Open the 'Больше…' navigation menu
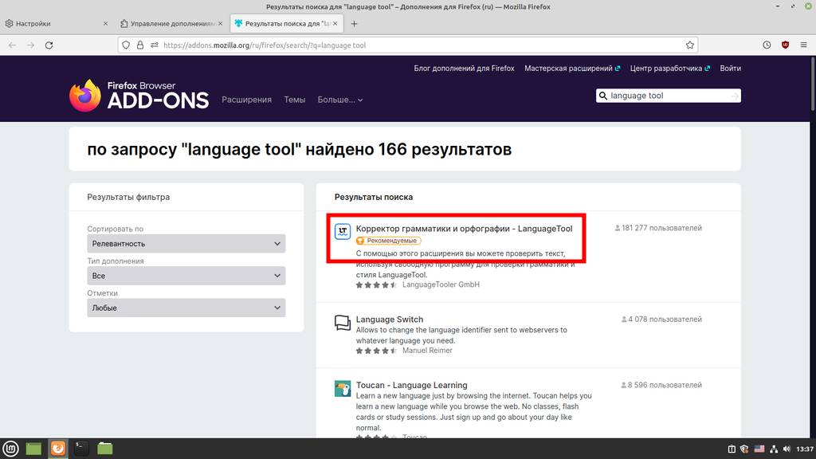The width and height of the screenshot is (816, 459). pyautogui.click(x=339, y=100)
